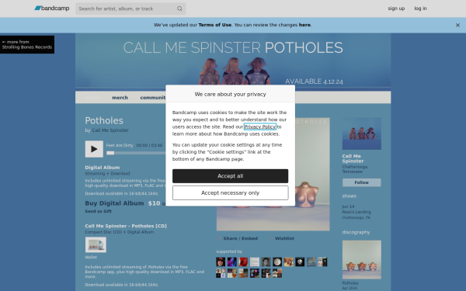This screenshot has height=291, width=466.
Task: Click Buy Digital Album
Action: click(114, 203)
